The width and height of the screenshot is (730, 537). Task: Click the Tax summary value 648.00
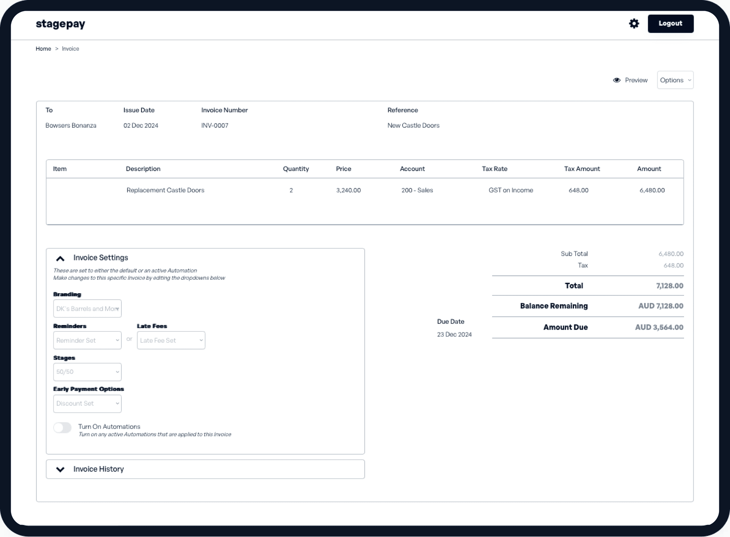(x=673, y=265)
